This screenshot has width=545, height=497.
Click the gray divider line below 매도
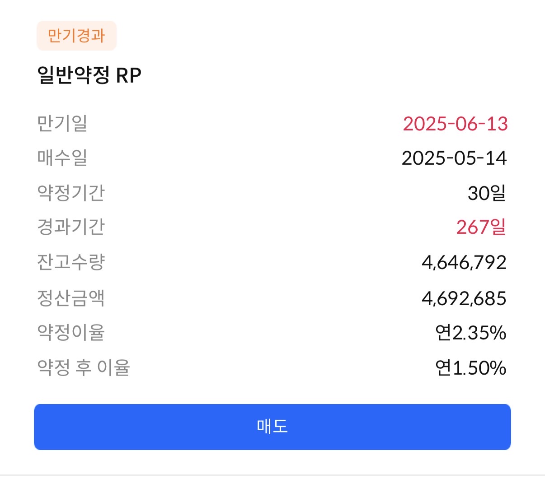point(272,475)
